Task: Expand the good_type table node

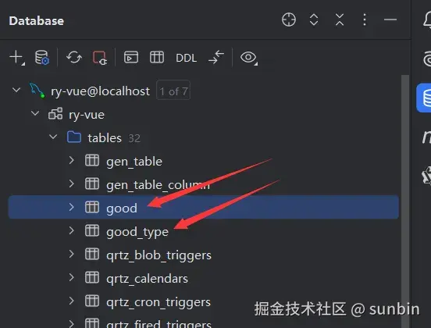Action: [x=72, y=230]
